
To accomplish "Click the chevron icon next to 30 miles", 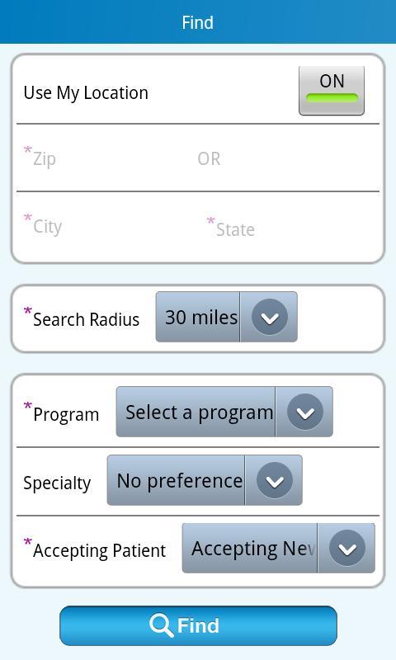I will 269,317.
